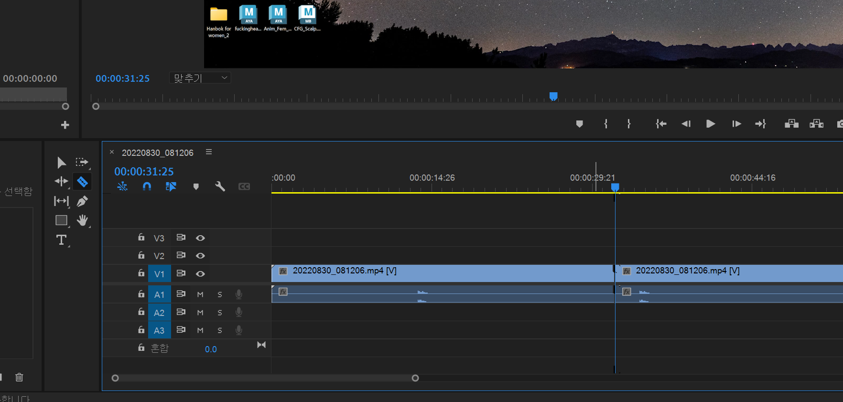
Task: Close the 20220830_081206 sequence tab
Action: pos(112,152)
